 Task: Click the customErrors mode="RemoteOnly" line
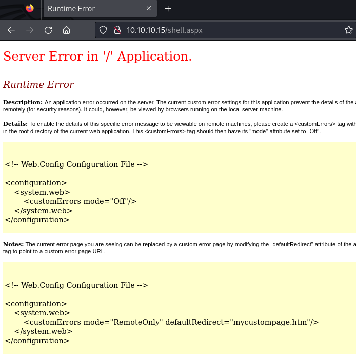coord(171,322)
